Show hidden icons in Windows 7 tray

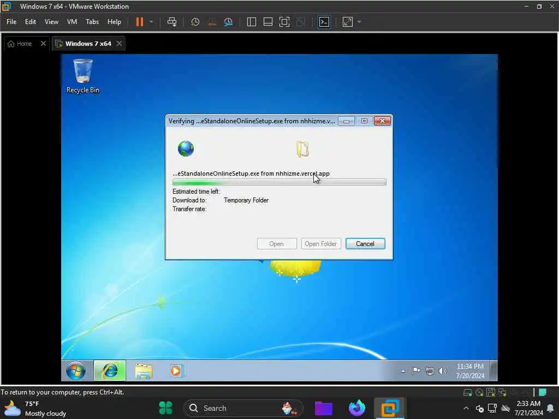click(x=403, y=371)
